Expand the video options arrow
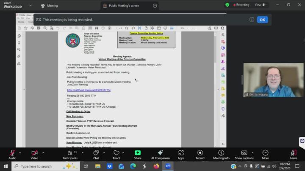Screen dimensions: 305x171 pyautogui.click(x=43, y=152)
